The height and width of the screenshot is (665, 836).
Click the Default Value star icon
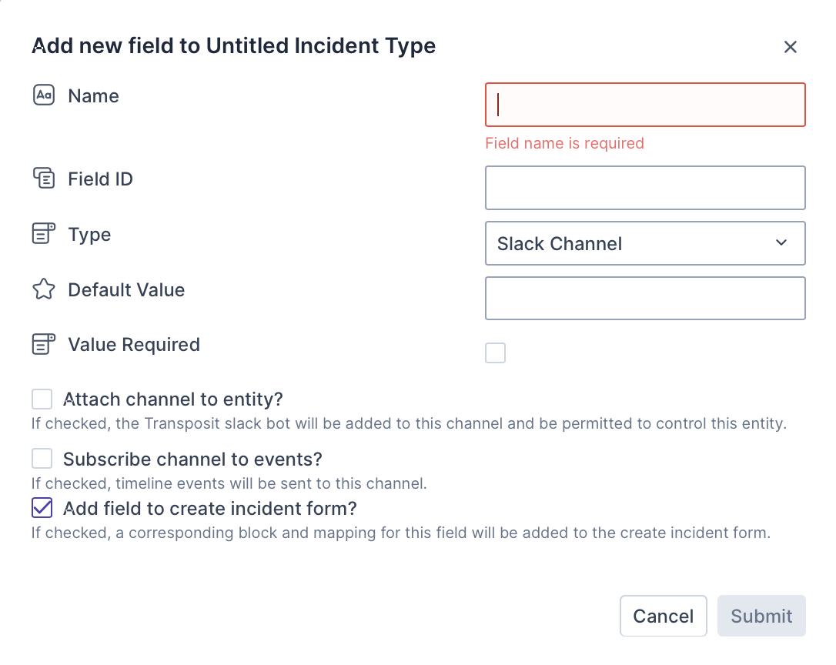pyautogui.click(x=44, y=289)
